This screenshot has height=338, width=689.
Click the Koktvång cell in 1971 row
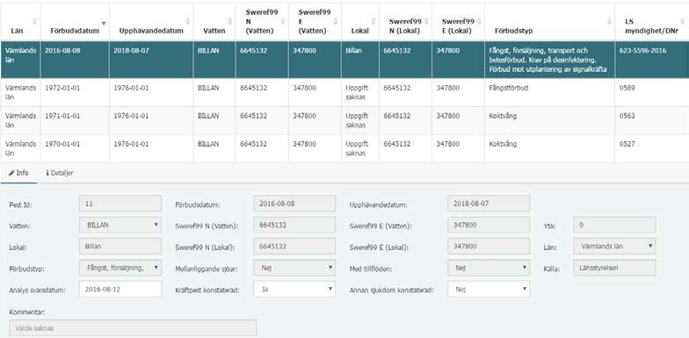(x=549, y=120)
